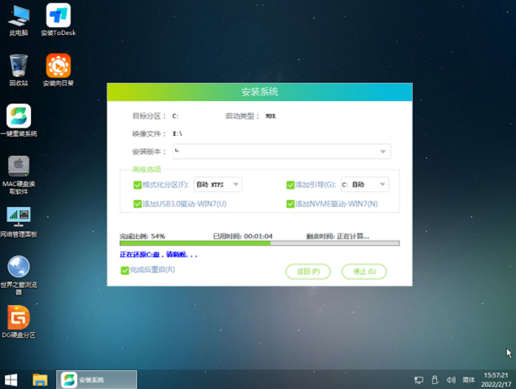
Task: Click the 启动类型 value MBR
Action: point(271,116)
